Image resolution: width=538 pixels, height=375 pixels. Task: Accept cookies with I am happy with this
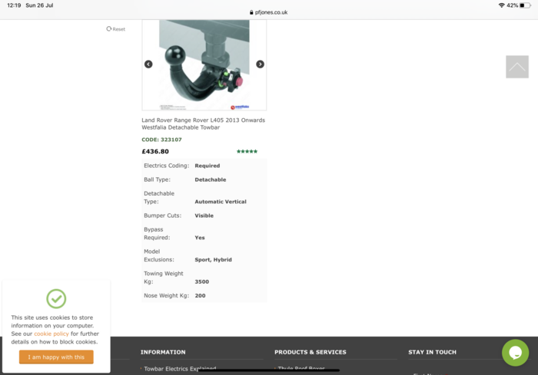[x=56, y=357]
